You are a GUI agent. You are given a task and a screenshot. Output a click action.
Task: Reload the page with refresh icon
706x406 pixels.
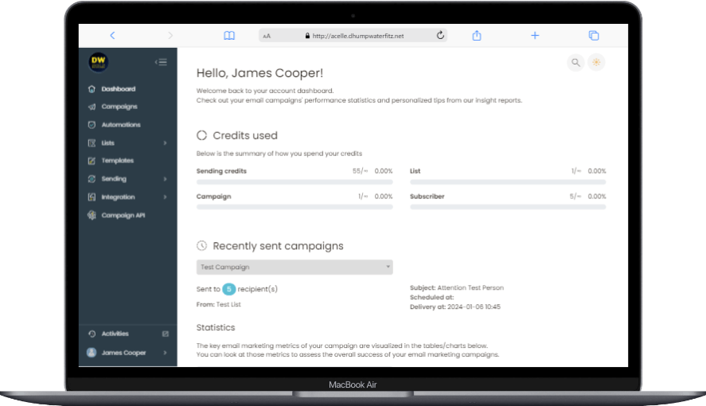pos(440,36)
